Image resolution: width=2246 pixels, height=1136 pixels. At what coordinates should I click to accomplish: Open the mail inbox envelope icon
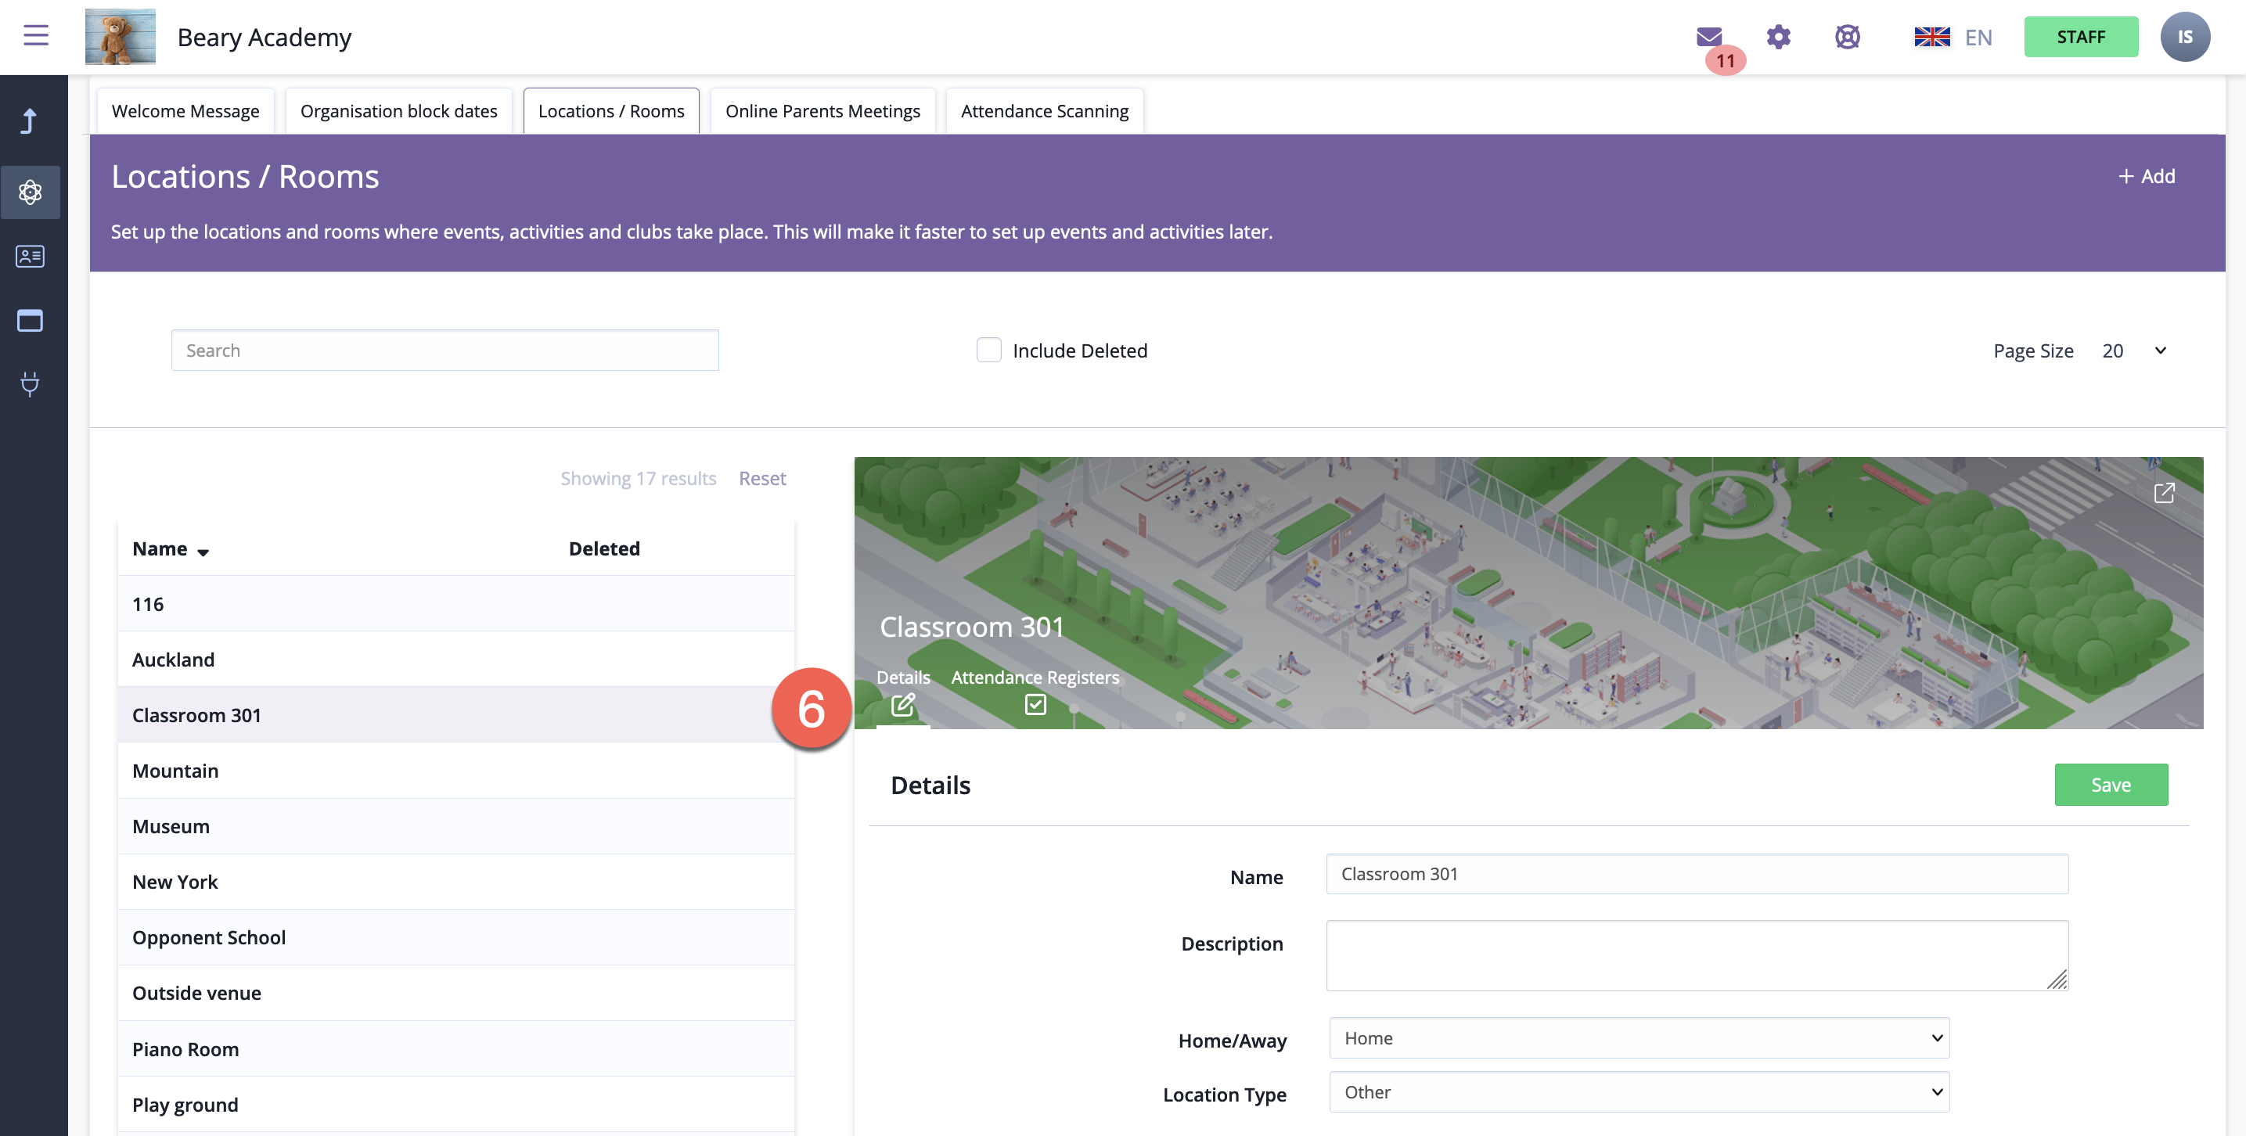[x=1708, y=37]
